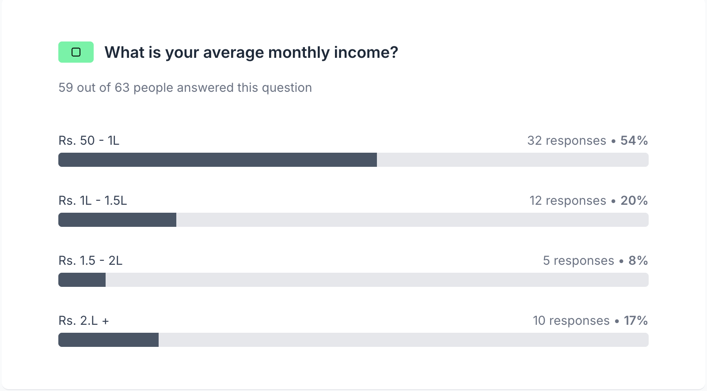Click the 20% percentage value
Viewport: 707px width, 391px height.
click(634, 200)
